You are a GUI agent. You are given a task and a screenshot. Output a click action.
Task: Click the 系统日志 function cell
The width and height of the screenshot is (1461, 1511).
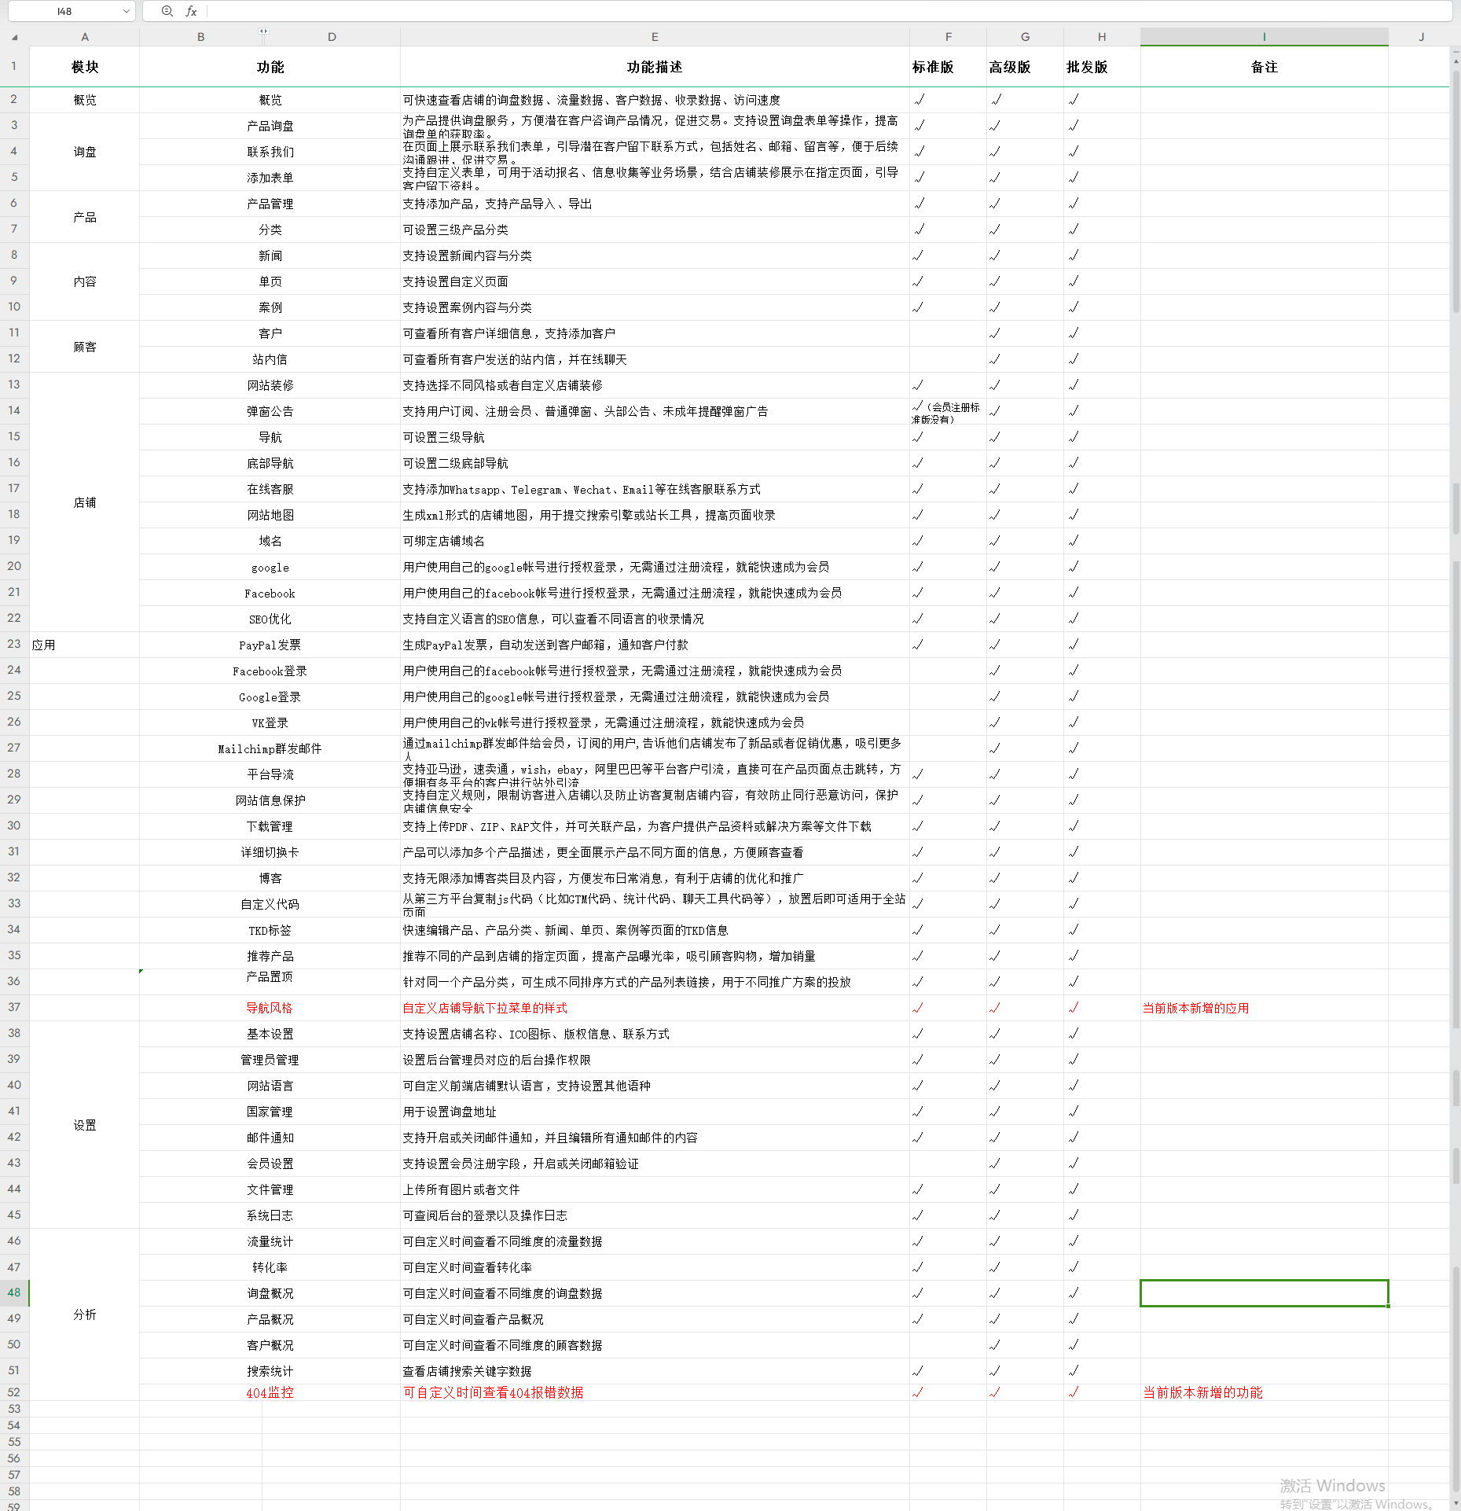coord(270,1215)
